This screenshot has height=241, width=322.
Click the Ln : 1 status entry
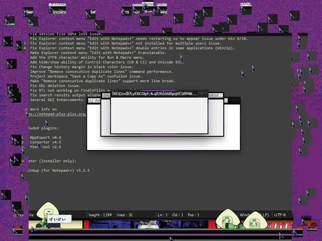click(163, 215)
